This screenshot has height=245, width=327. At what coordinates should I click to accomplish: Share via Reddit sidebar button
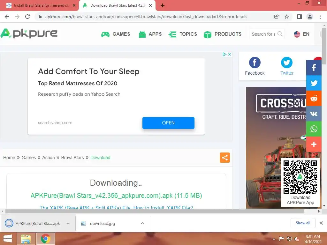(x=314, y=98)
